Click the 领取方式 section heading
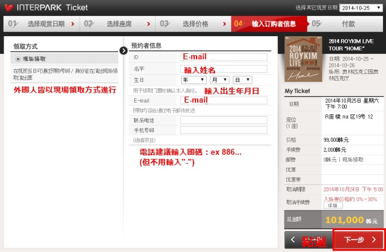This screenshot has height=252, width=386. coord(26,46)
